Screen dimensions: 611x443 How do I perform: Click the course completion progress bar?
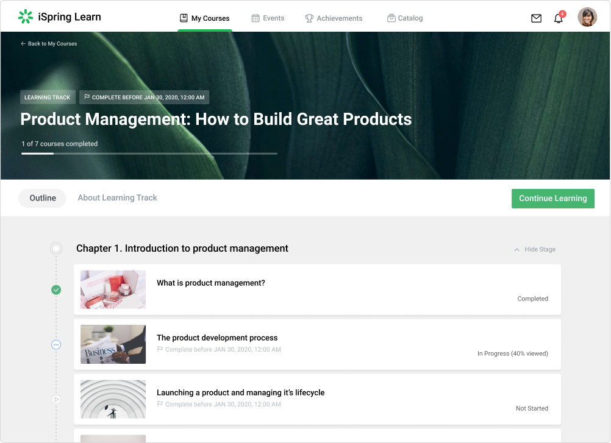[x=149, y=154]
